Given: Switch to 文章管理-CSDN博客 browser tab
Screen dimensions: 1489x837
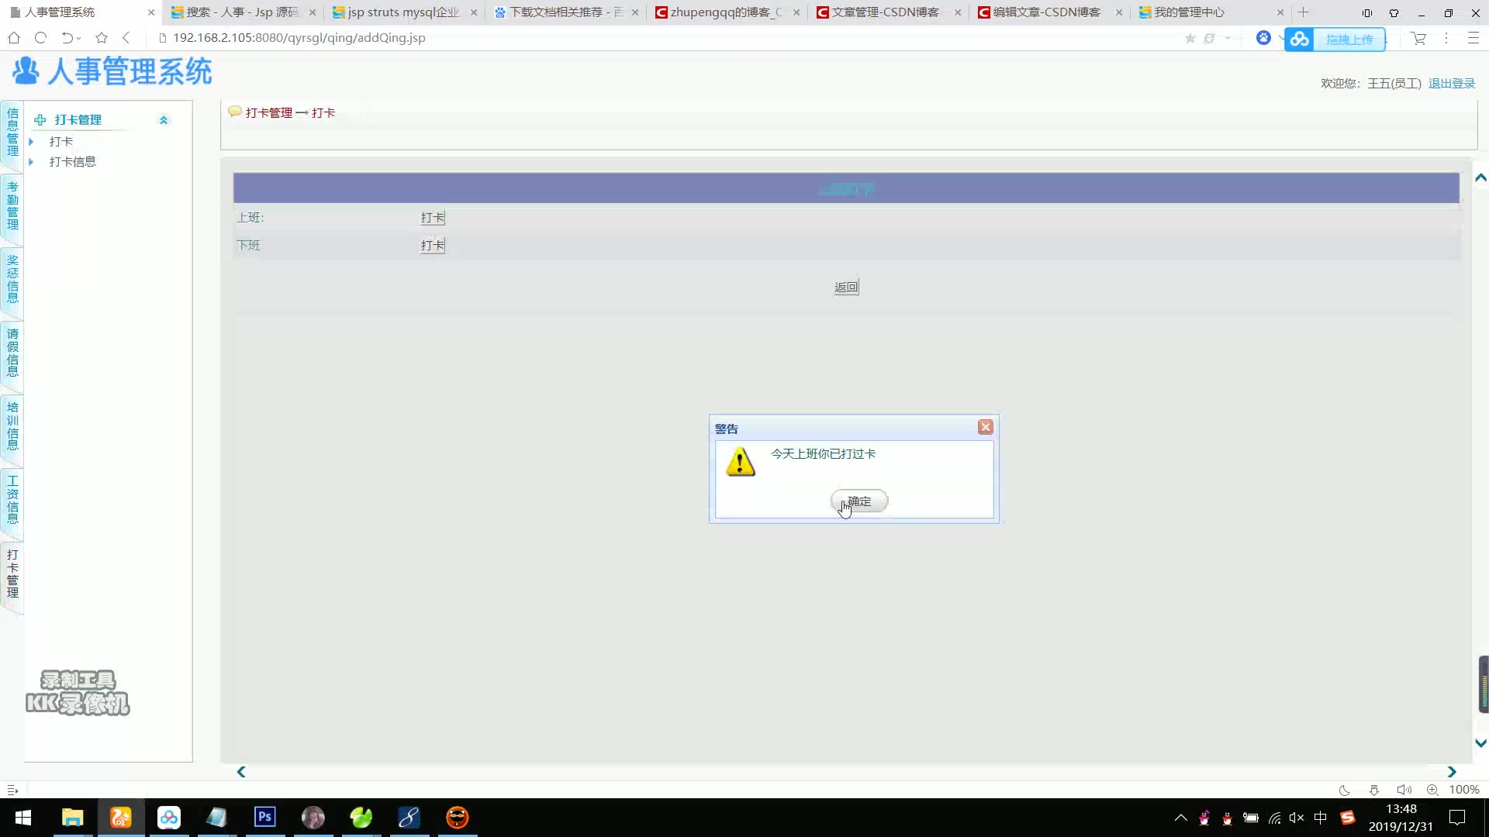Looking at the screenshot, I should pyautogui.click(x=887, y=12).
